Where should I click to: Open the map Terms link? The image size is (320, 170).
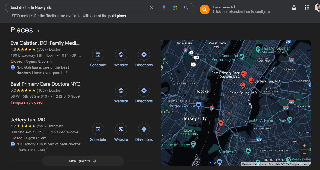[x=306, y=164]
